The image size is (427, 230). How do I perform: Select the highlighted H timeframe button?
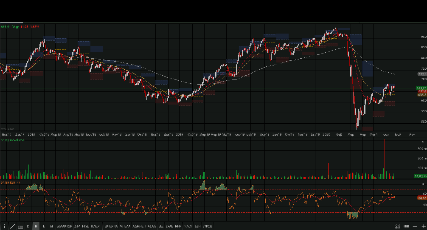point(36,226)
